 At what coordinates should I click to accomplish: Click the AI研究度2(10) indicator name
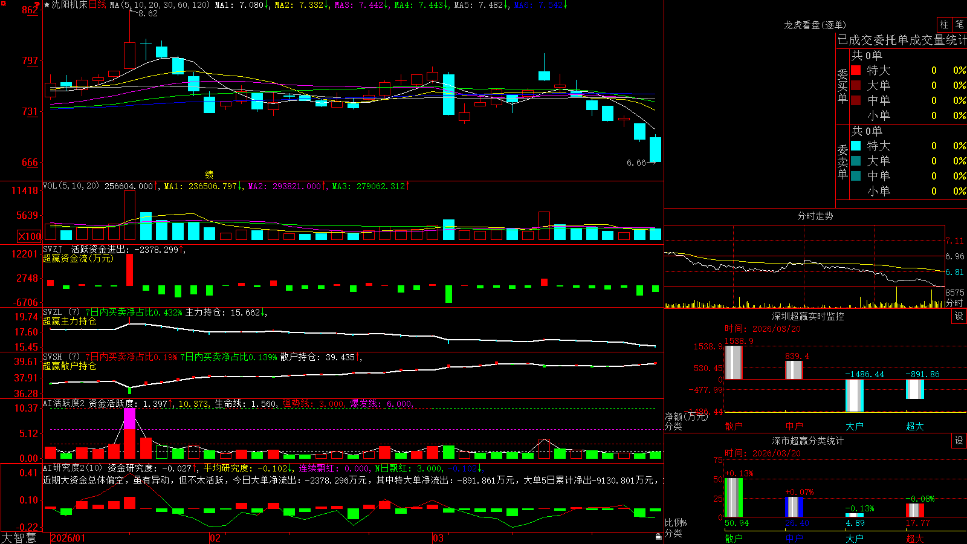pyautogui.click(x=73, y=468)
